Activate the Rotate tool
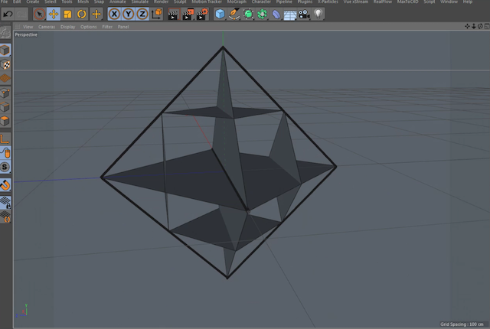This screenshot has height=329, width=490. pyautogui.click(x=82, y=14)
